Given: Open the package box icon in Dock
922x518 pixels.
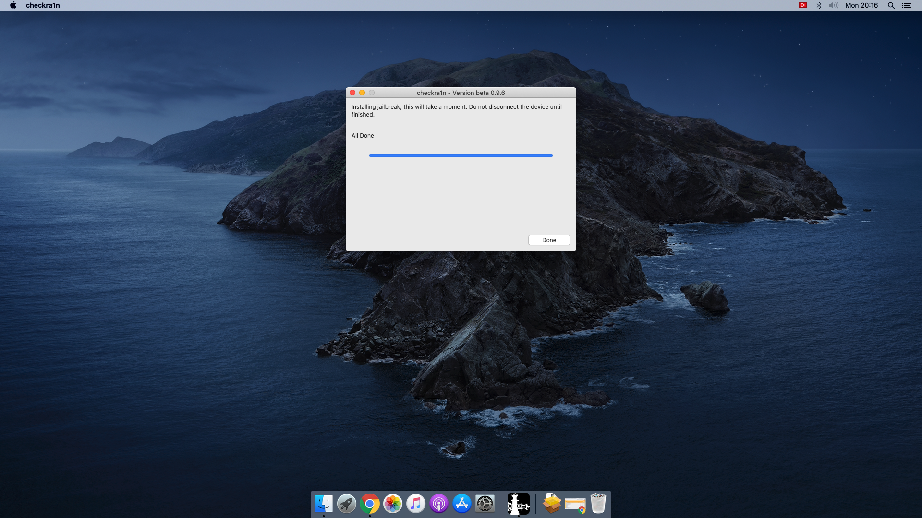Looking at the screenshot, I should (x=552, y=504).
